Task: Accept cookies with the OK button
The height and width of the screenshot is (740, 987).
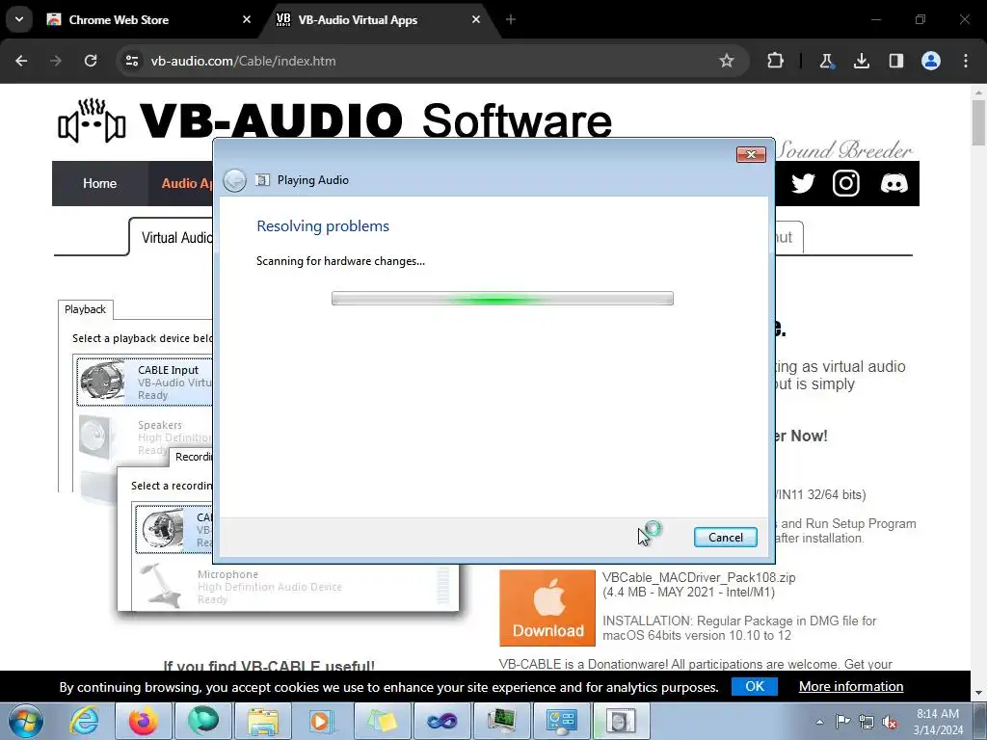Action: 754,686
